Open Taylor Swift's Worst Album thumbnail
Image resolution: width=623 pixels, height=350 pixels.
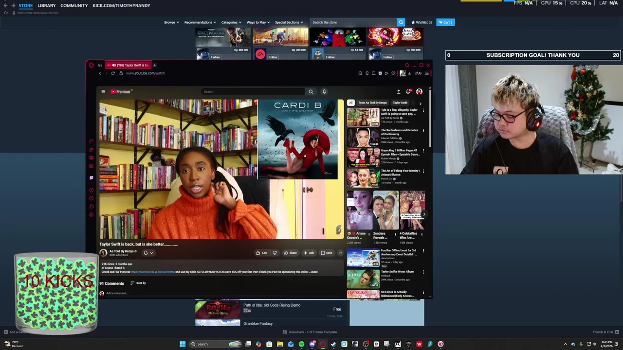[363, 278]
